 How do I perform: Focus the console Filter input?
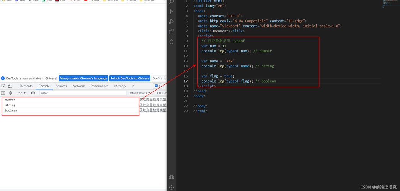[83, 93]
